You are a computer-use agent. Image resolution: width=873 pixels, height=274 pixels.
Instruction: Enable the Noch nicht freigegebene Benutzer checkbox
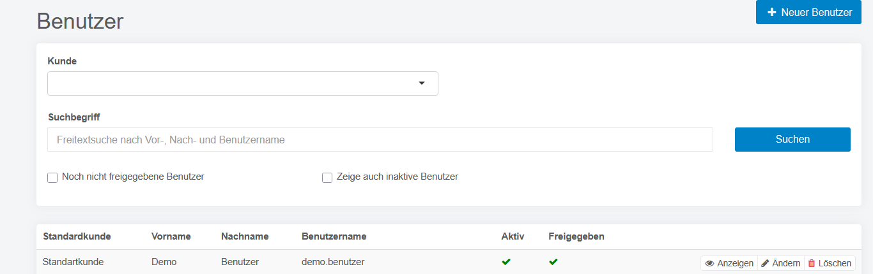click(x=53, y=178)
